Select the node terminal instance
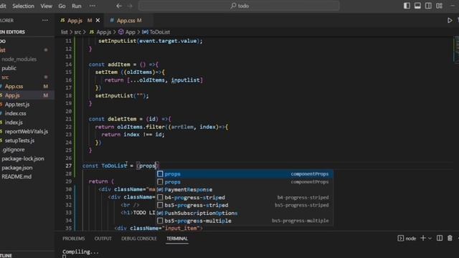The image size is (459, 258). pos(407,239)
